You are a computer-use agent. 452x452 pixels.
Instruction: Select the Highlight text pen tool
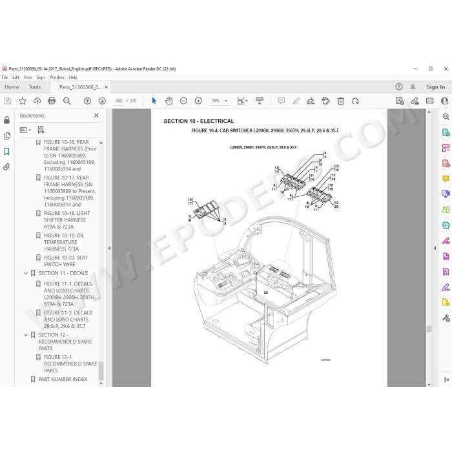(296, 101)
